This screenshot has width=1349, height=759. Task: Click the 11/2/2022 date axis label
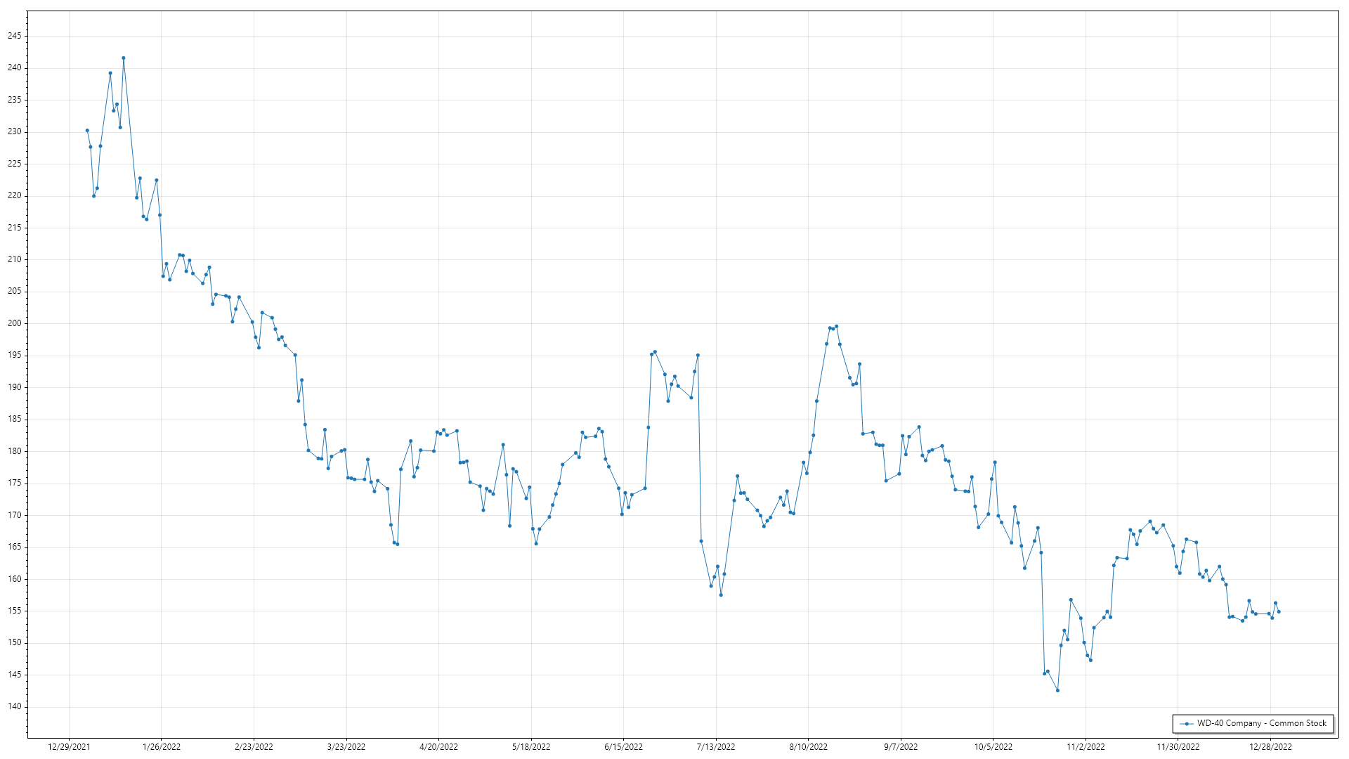(1086, 746)
